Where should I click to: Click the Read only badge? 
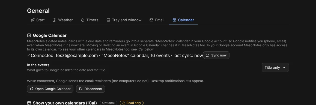pos(132,103)
